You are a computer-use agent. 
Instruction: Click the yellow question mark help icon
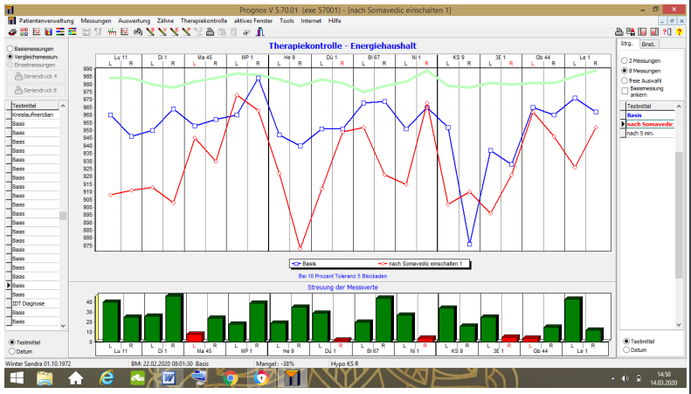tap(678, 31)
